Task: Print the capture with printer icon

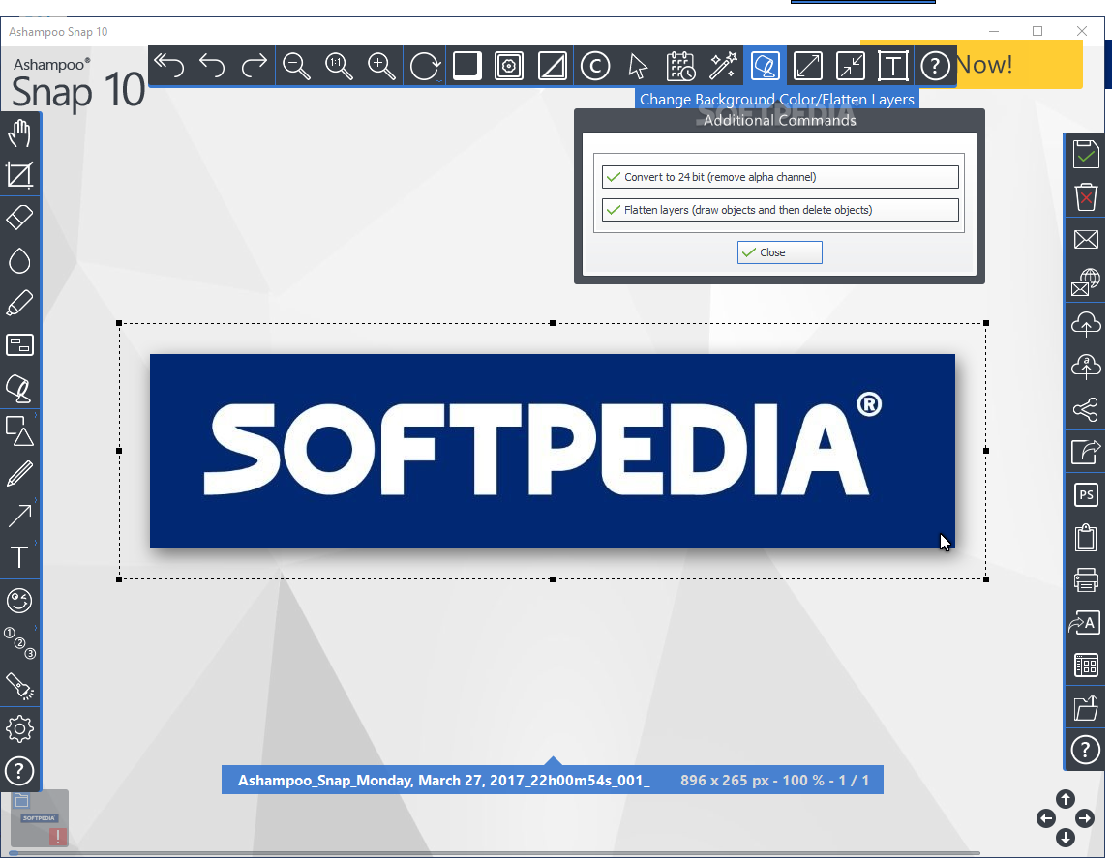Action: pyautogui.click(x=1086, y=579)
